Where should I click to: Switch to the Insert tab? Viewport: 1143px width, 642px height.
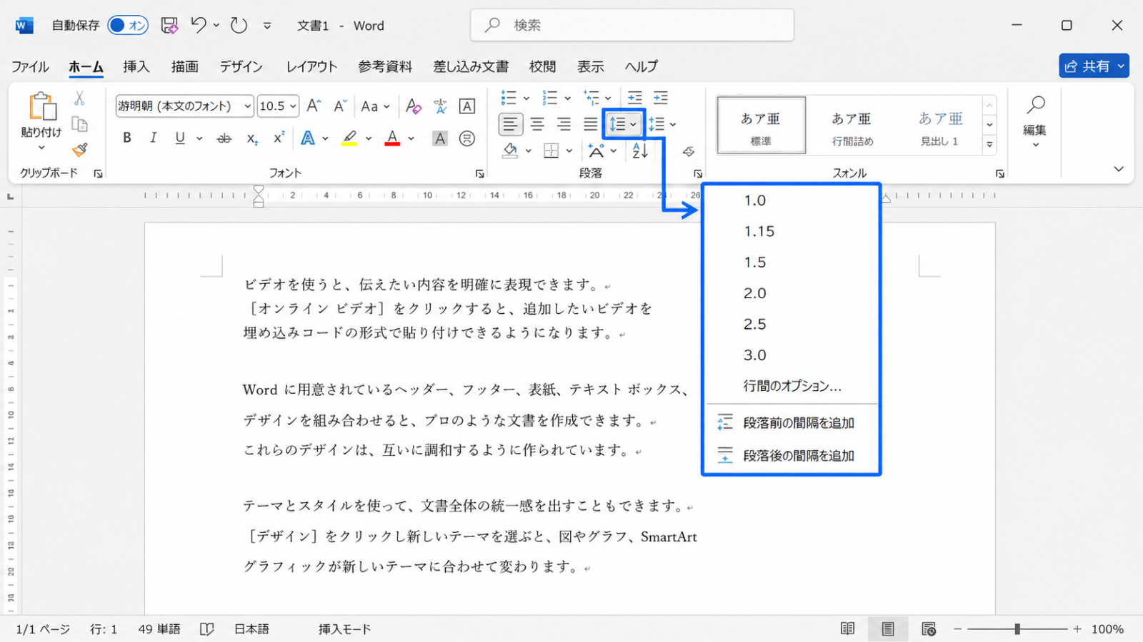point(136,66)
